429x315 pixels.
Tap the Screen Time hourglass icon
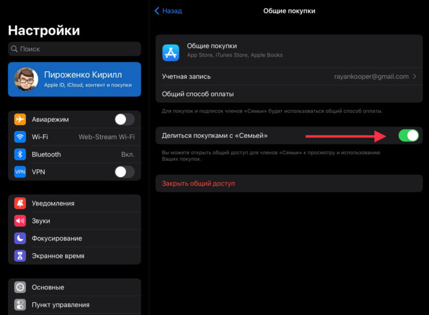tap(21, 256)
